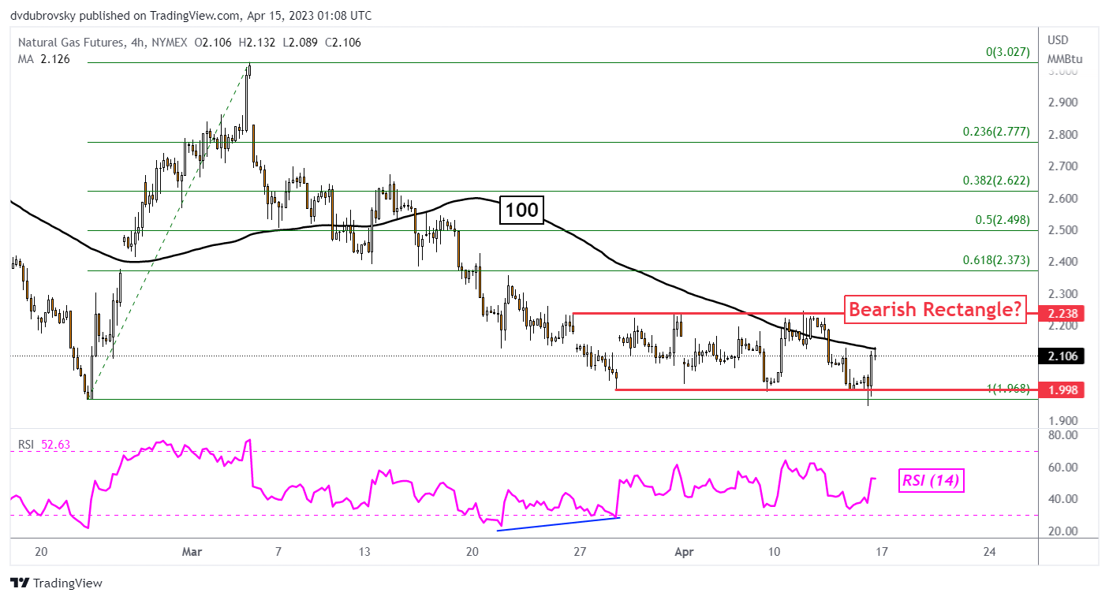Click the 'Mar' date on time axis
Screen dimensions: 1109x600
point(192,552)
